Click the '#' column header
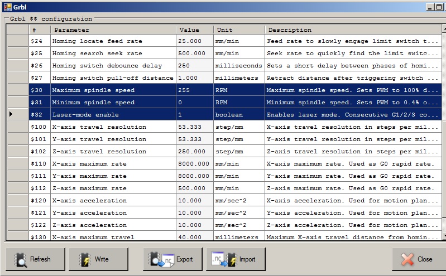 (40, 30)
